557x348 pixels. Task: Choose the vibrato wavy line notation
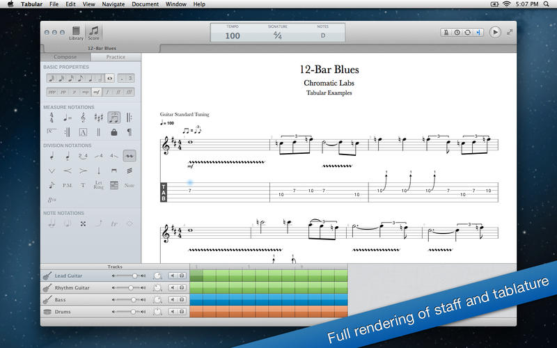(x=129, y=155)
